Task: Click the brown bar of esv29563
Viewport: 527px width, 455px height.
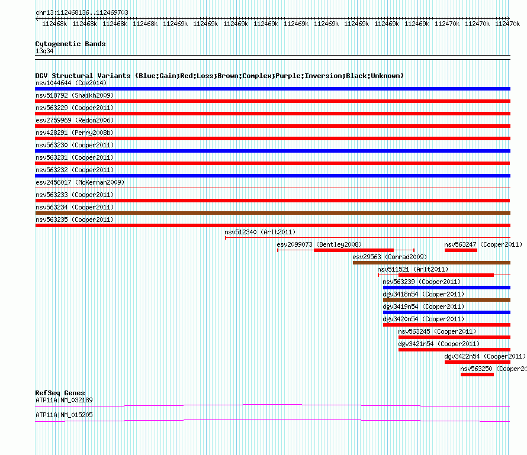Action: [432, 263]
